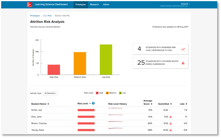The height and width of the screenshot is (138, 221).
Task: Toggle the High risk level checkbox
Action: coord(97,93)
